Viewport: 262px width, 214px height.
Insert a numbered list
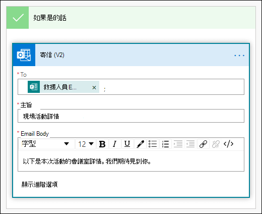click(x=165, y=144)
